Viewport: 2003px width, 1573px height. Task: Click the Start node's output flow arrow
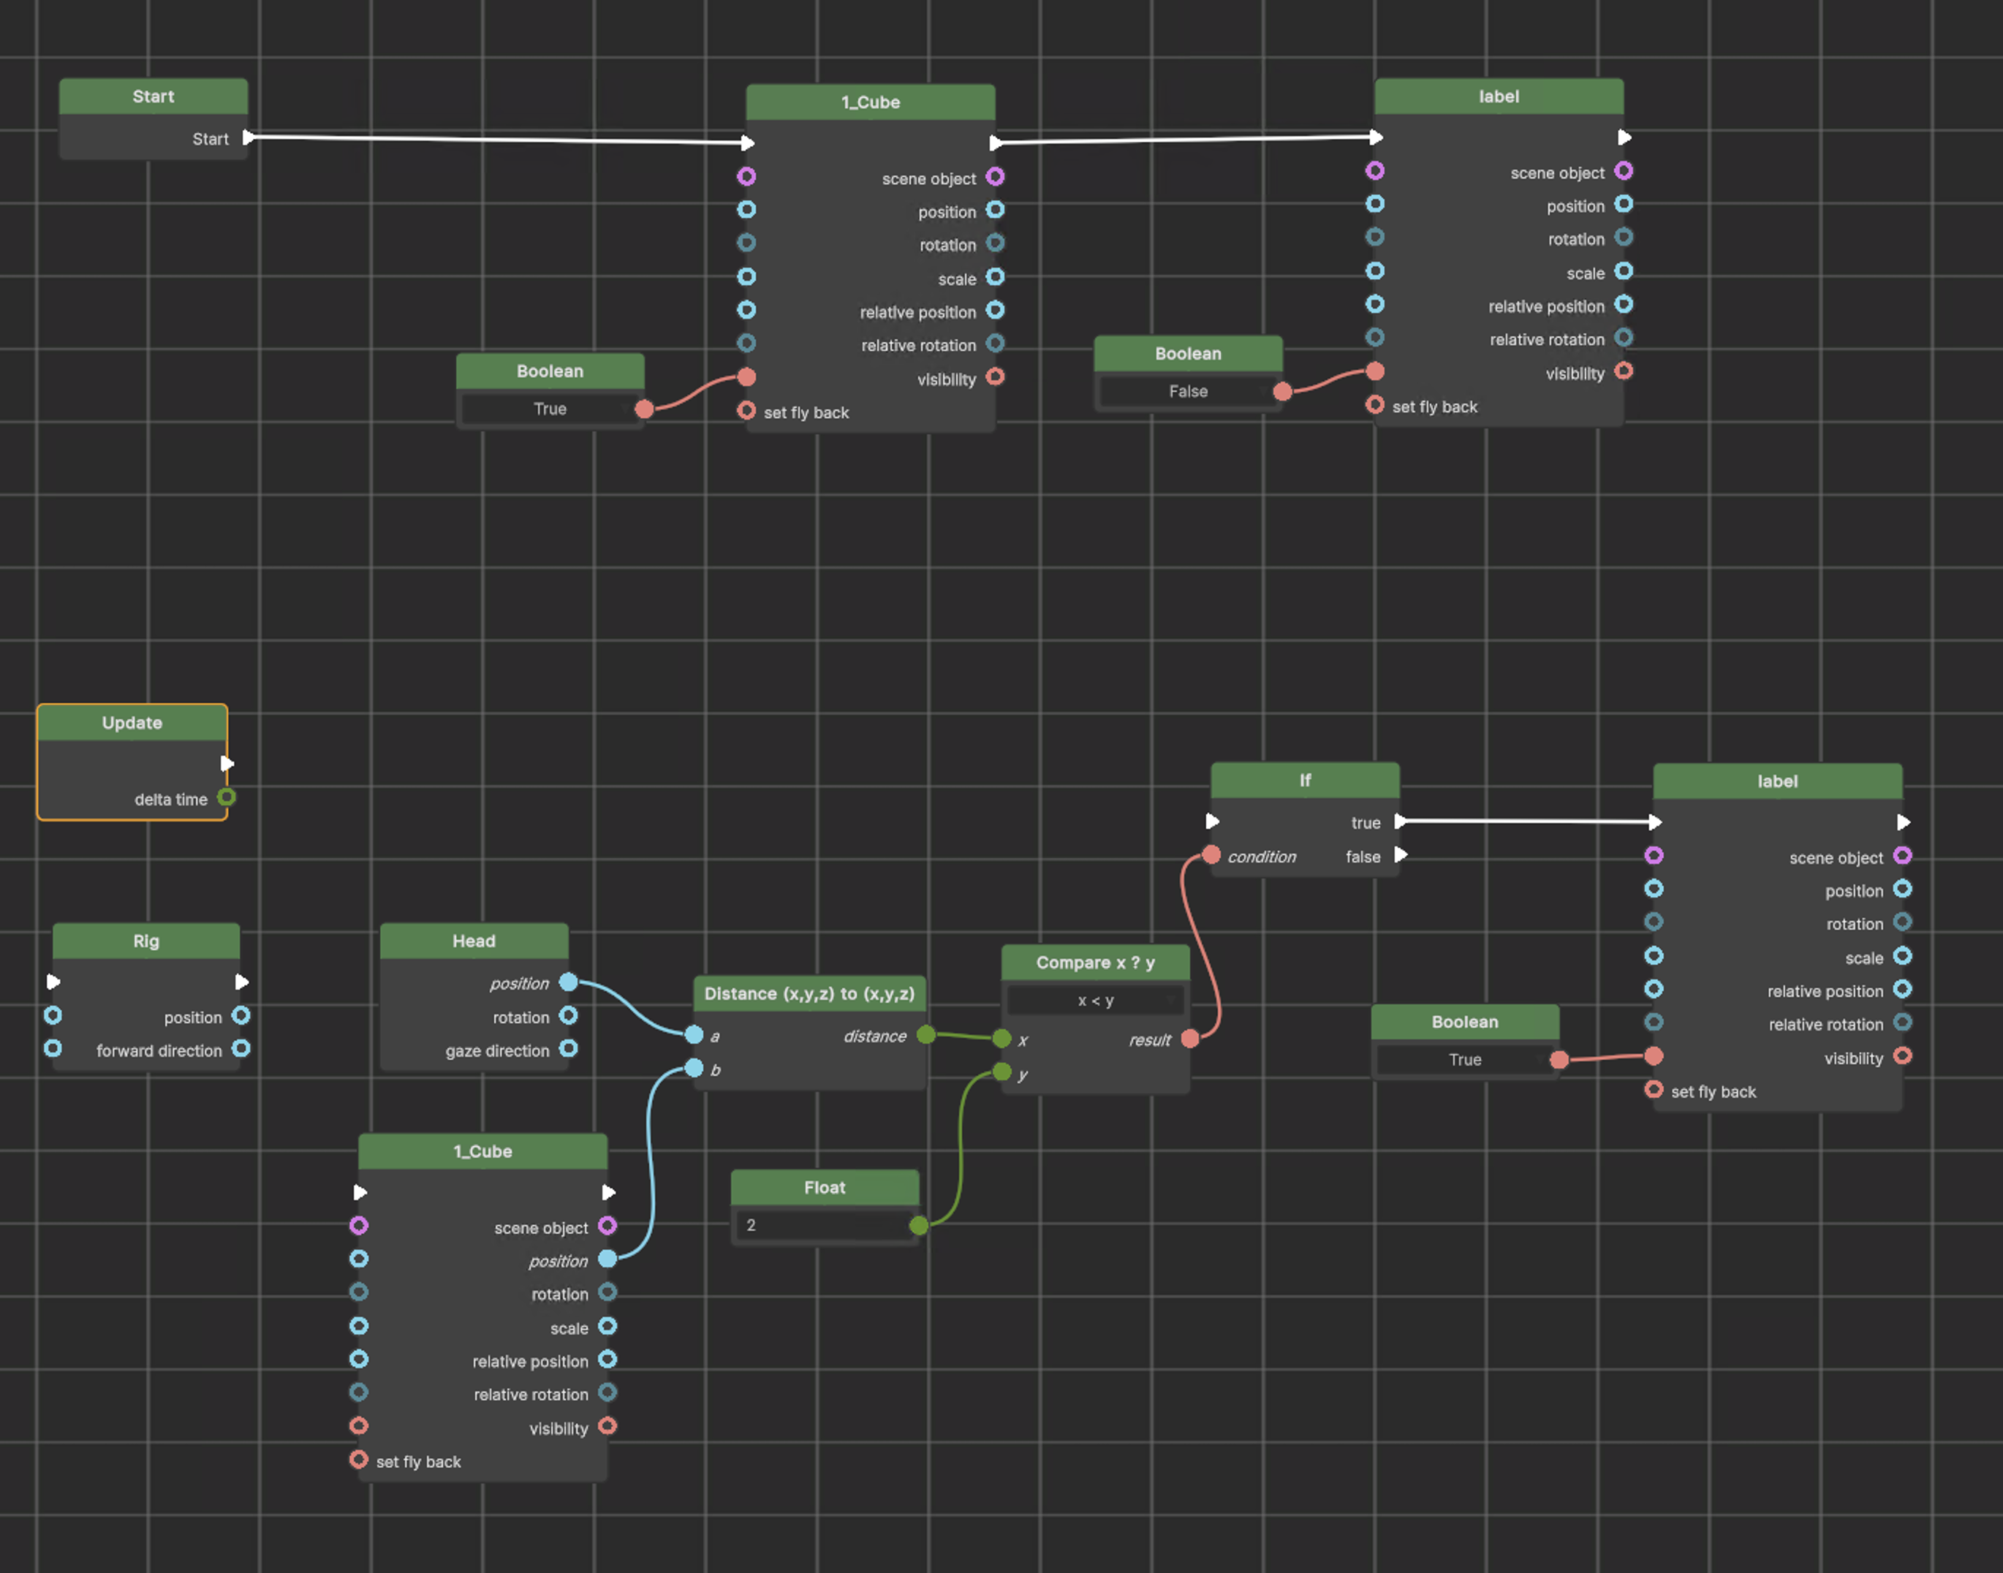(248, 138)
